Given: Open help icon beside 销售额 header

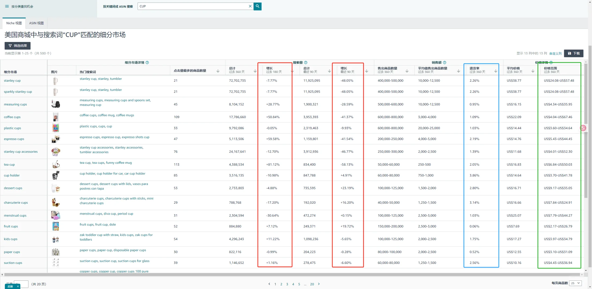Looking at the screenshot, I should pos(444,63).
